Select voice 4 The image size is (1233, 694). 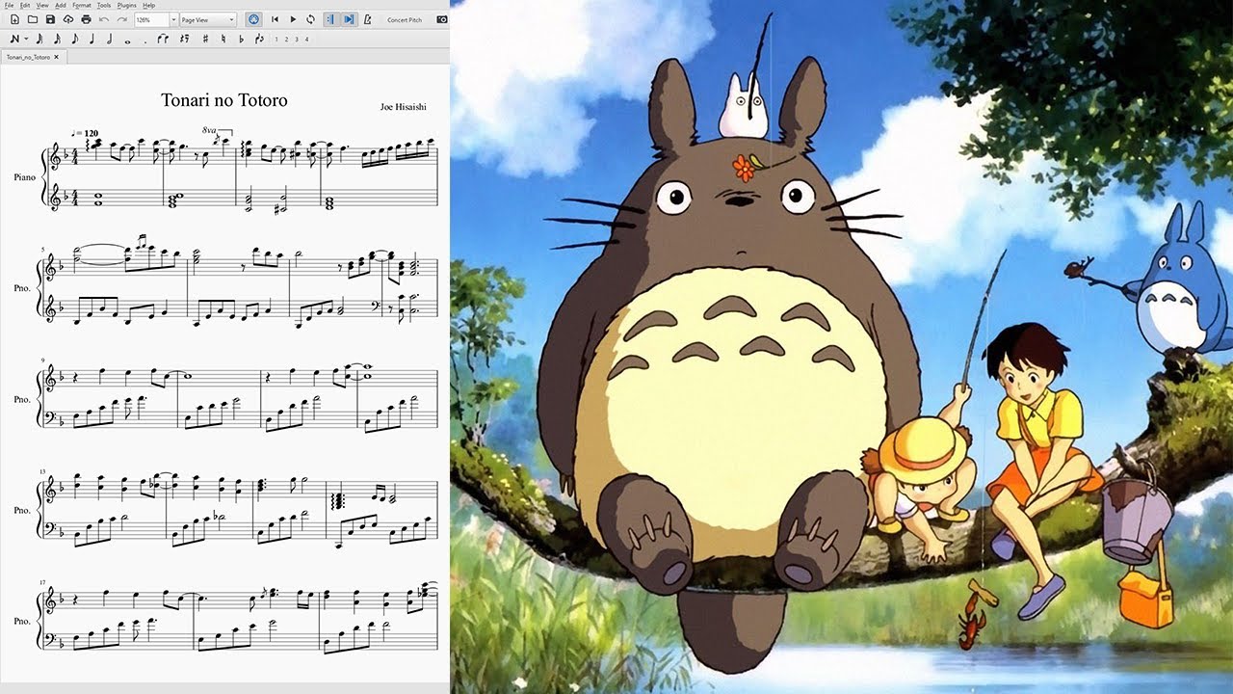(x=306, y=40)
